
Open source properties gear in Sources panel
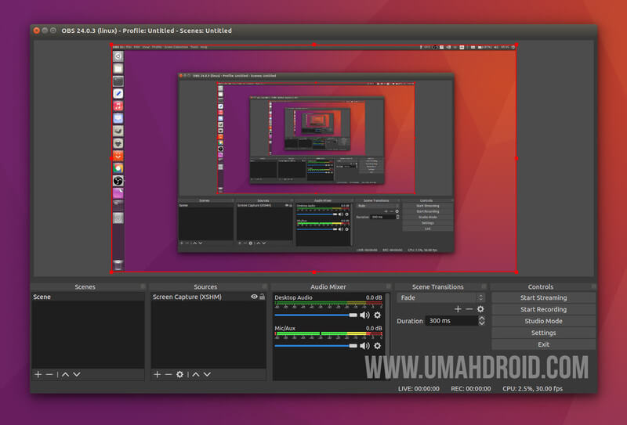click(180, 374)
